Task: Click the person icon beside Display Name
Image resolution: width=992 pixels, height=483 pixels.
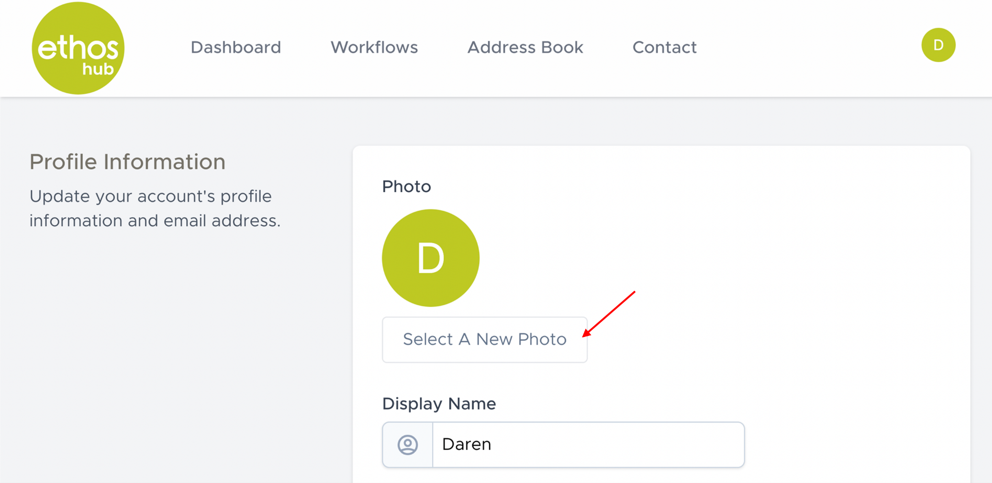Action: point(408,444)
